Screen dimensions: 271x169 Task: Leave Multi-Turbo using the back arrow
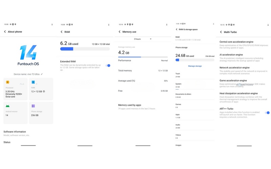click(221, 32)
